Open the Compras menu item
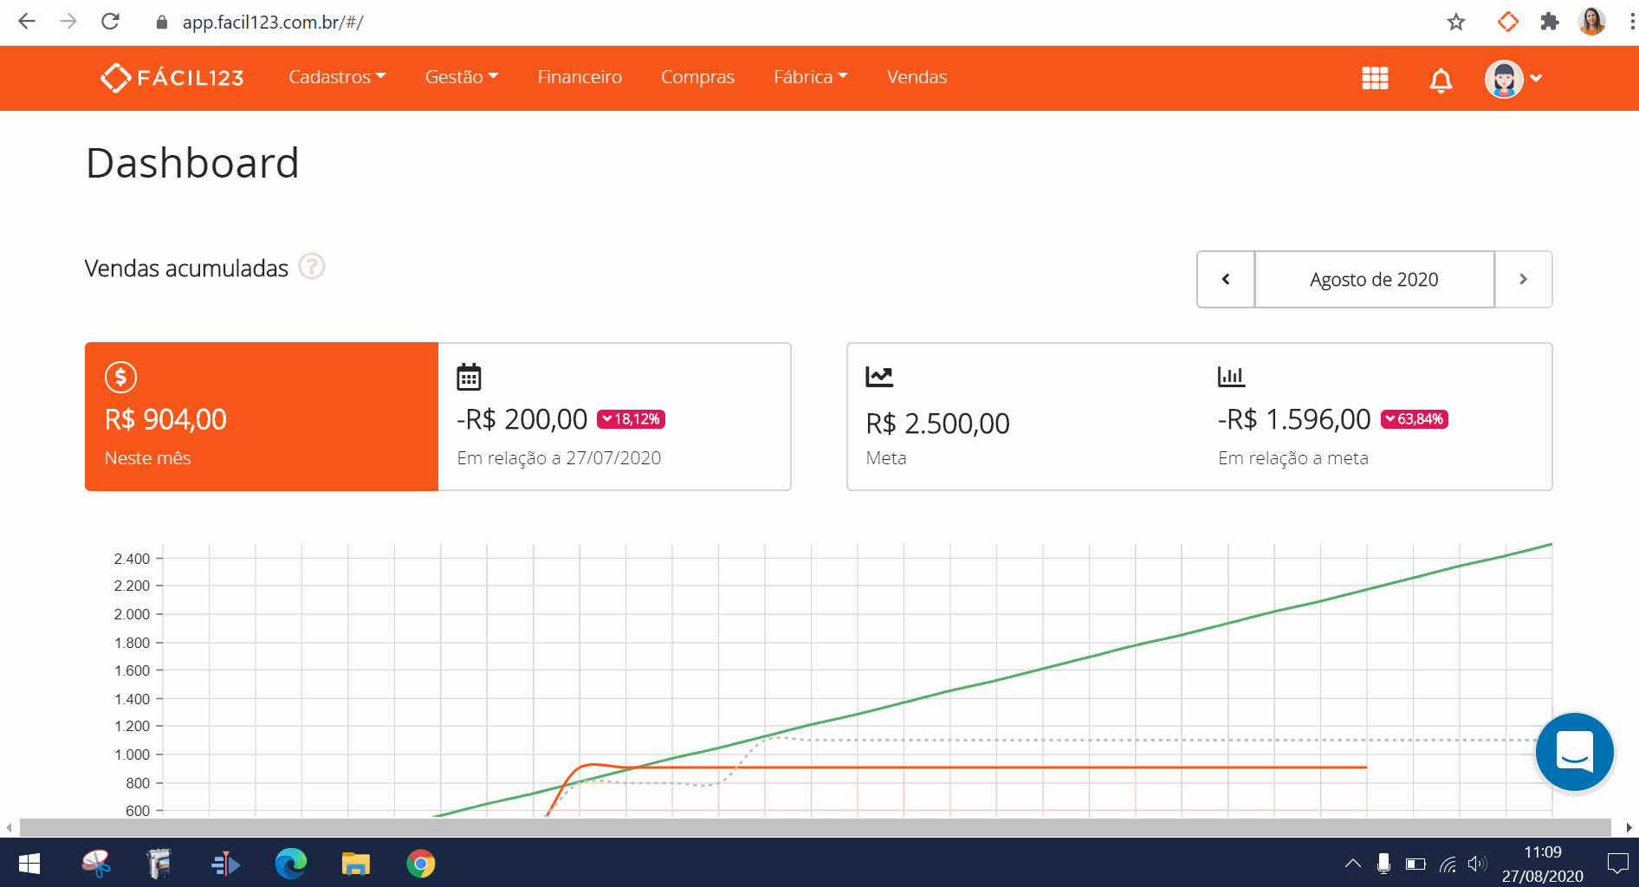 697,77
